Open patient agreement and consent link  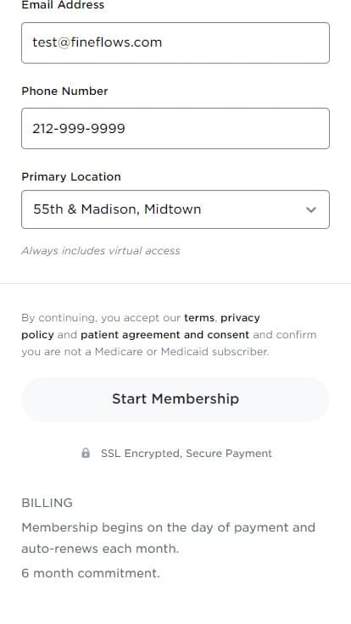[164, 335]
